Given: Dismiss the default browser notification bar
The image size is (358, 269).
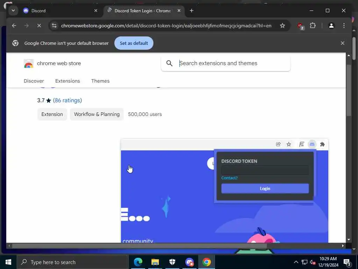Looking at the screenshot, I should click(343, 43).
